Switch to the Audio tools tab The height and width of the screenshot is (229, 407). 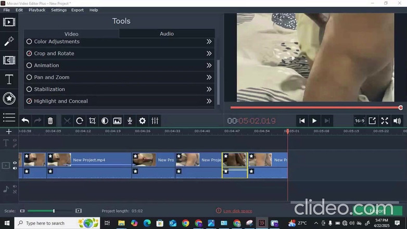pos(167,34)
